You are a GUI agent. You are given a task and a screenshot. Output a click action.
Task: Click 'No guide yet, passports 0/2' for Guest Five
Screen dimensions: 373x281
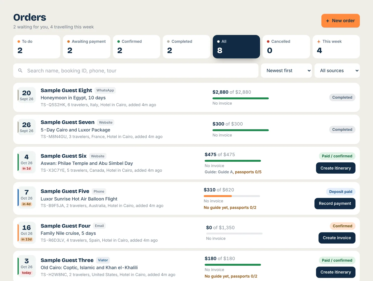coord(230,208)
